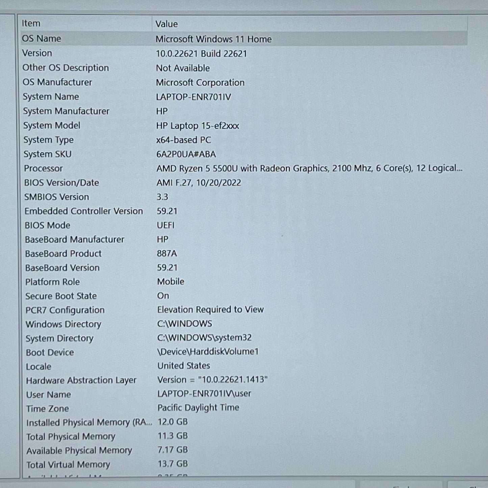This screenshot has height=488, width=488.
Task: Select the BaseBoard Product row label
Action: pos(63,254)
